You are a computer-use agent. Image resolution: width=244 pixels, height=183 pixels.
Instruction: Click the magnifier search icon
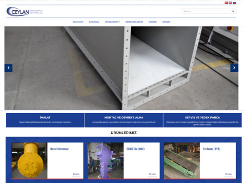click(x=233, y=11)
